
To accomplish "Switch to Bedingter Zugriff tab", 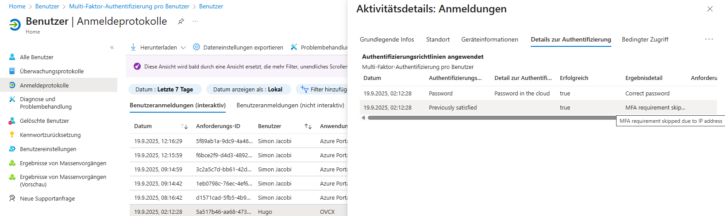I will (x=645, y=39).
